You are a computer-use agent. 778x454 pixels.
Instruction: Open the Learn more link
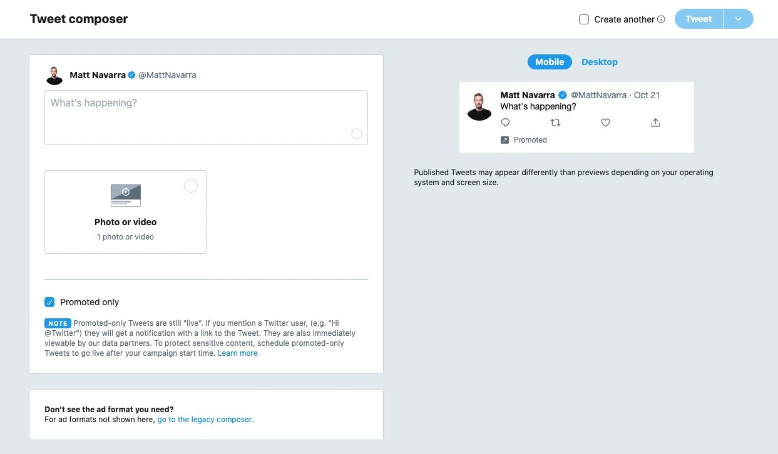coord(237,353)
